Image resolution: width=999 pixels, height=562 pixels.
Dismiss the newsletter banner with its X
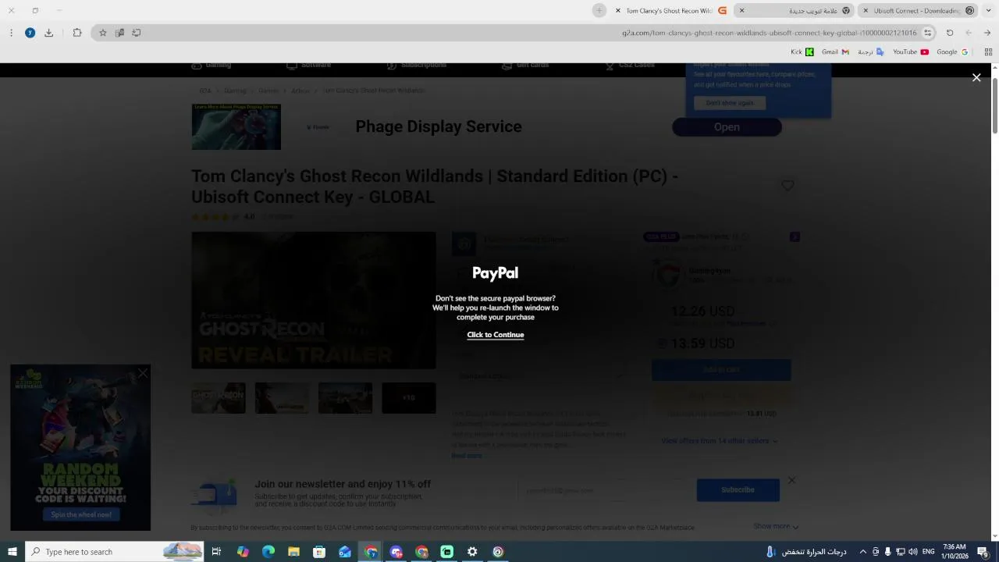click(791, 480)
